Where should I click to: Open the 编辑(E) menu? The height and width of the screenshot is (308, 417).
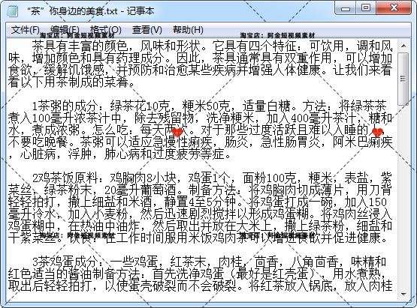click(x=65, y=30)
